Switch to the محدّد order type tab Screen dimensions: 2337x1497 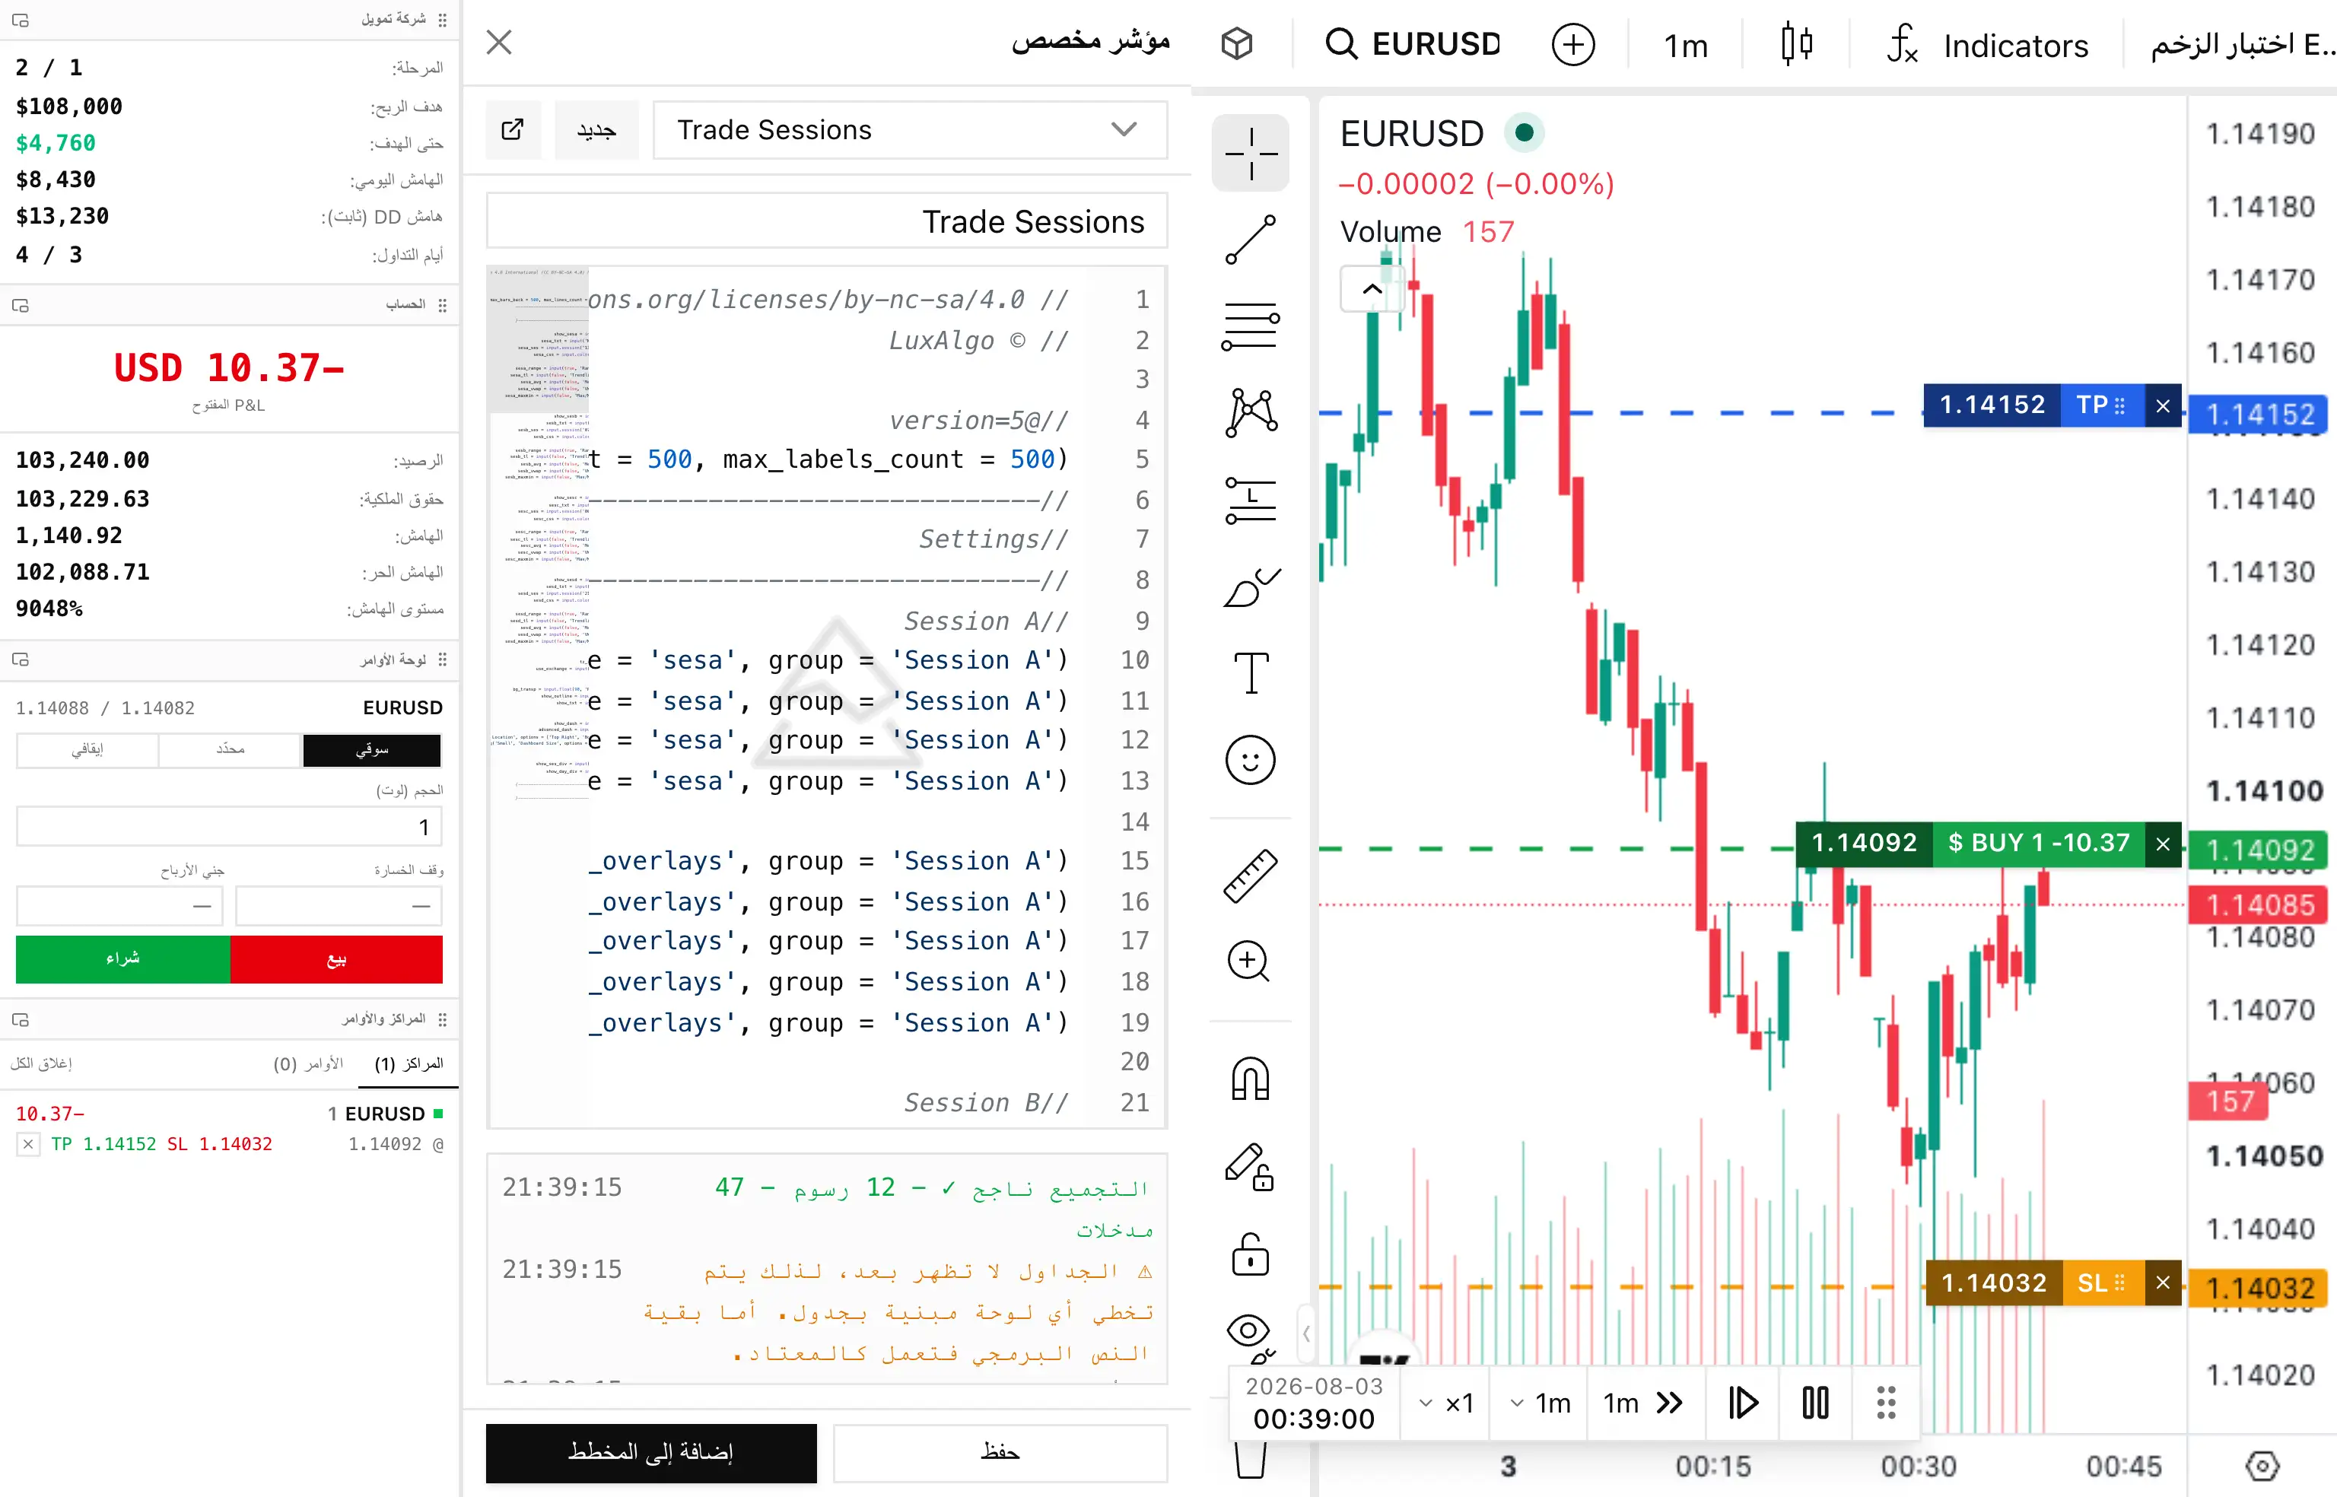[x=230, y=749]
